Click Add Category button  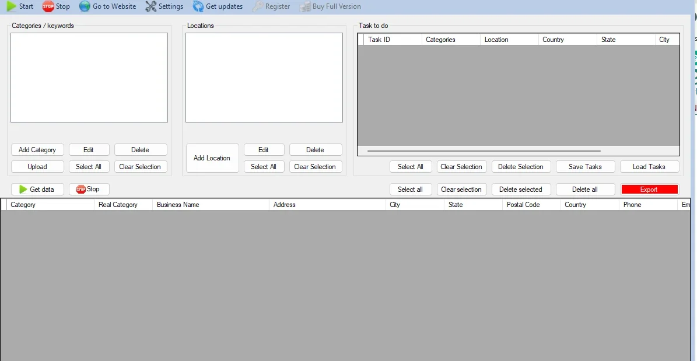pyautogui.click(x=37, y=150)
